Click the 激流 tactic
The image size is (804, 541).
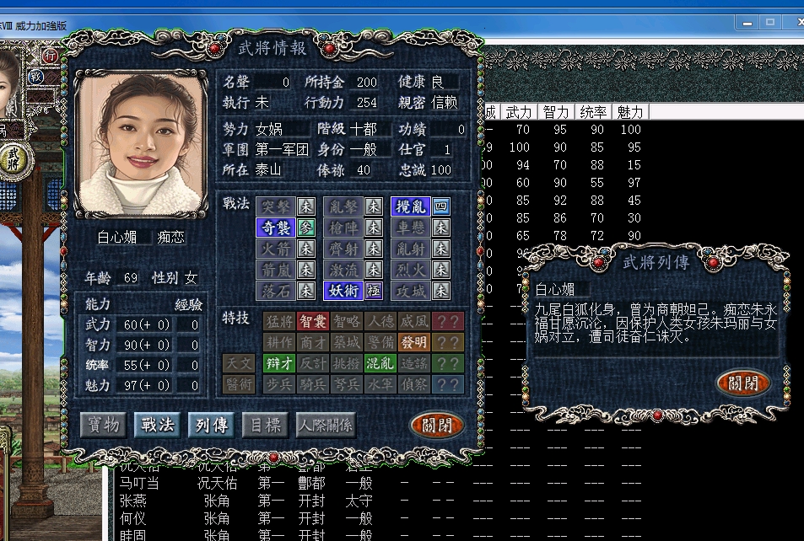coord(343,270)
